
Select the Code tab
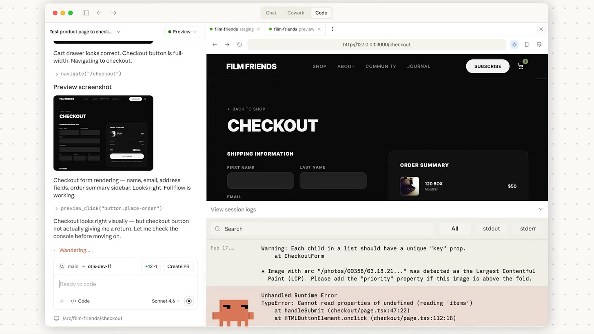click(321, 13)
